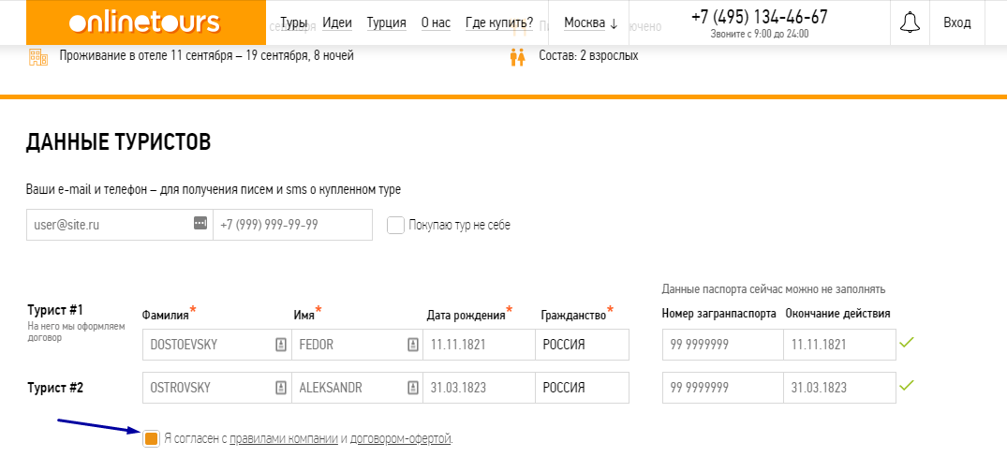Click contact icon in OSTROVSKY surname field
Viewport: 1007px width, 472px height.
coord(280,388)
